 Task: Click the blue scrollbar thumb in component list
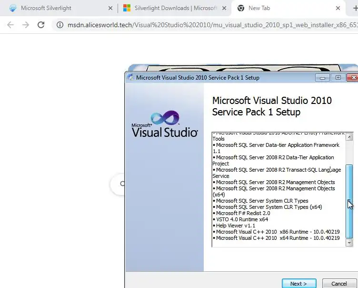[x=349, y=201]
